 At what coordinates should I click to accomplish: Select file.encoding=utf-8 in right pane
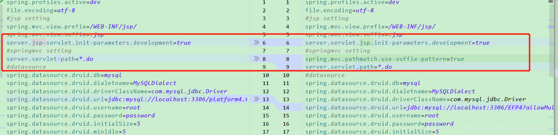coord(339,10)
